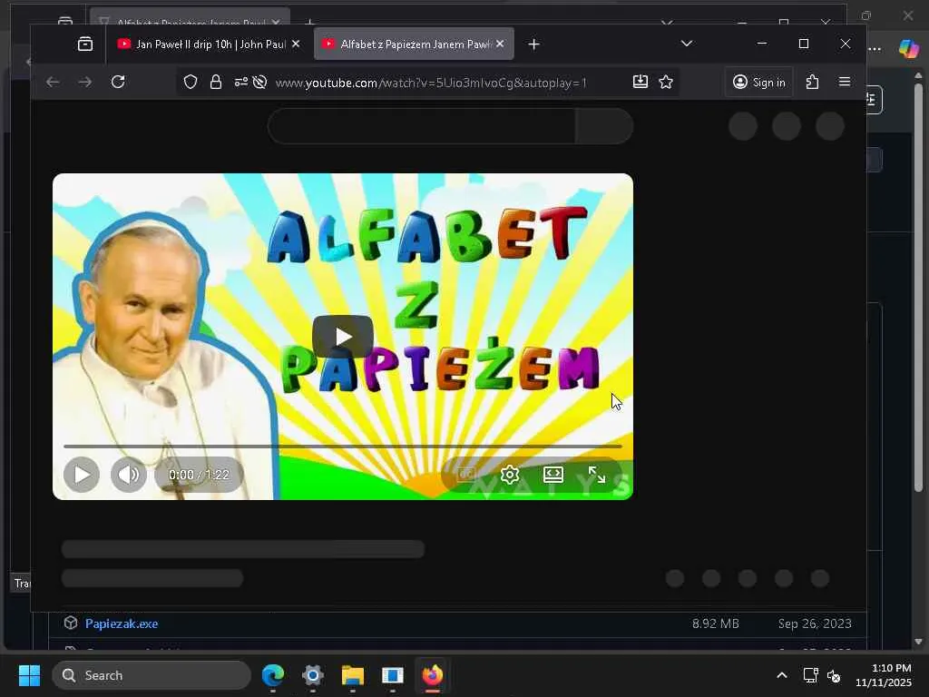Expand the list all tabs chevron

pos(687,44)
